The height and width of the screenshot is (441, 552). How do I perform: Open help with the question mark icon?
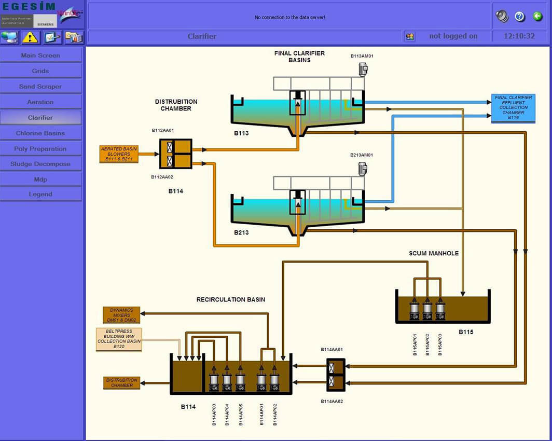[x=520, y=17]
